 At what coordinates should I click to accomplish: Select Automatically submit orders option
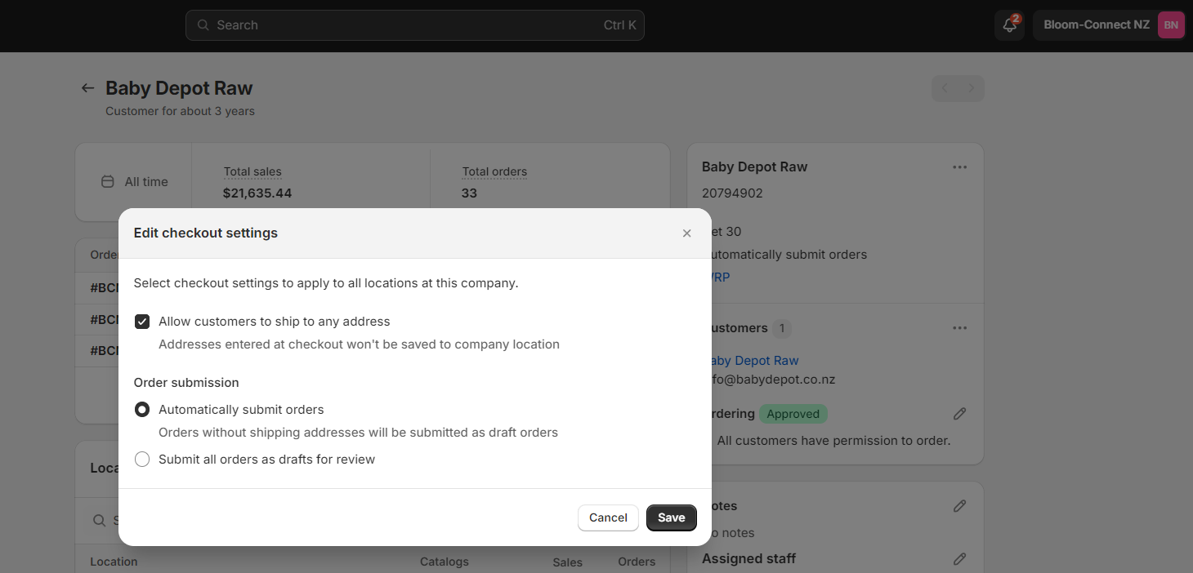[142, 410]
